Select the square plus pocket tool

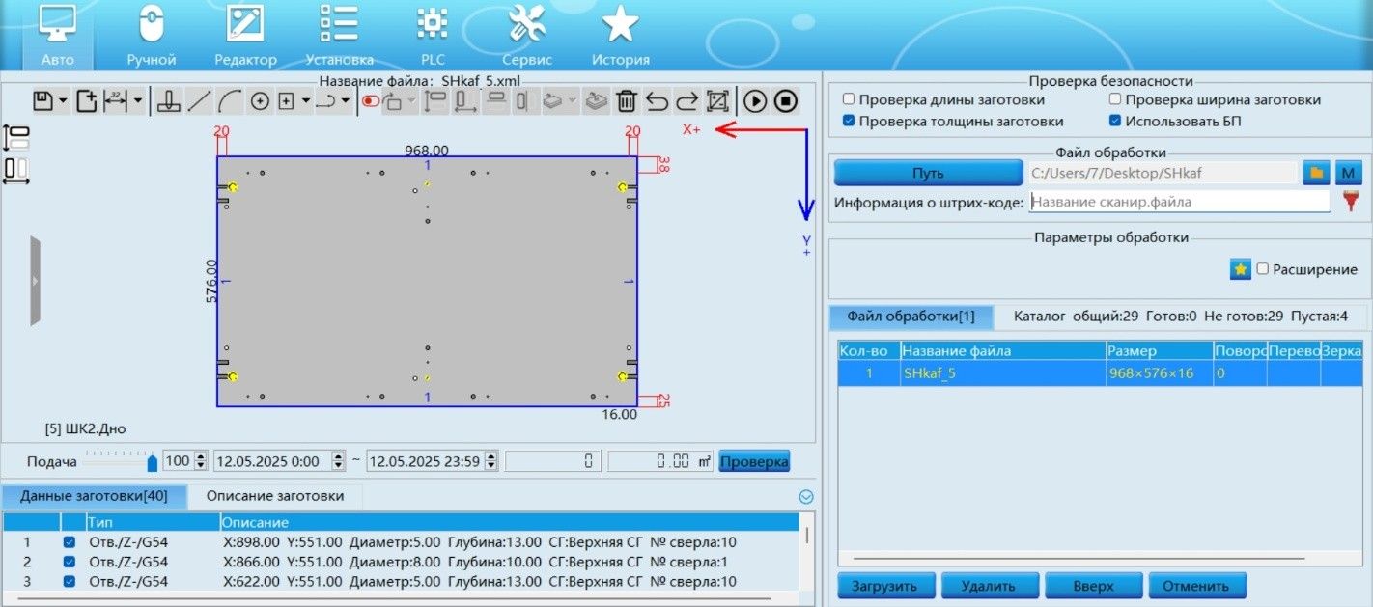[x=287, y=100]
